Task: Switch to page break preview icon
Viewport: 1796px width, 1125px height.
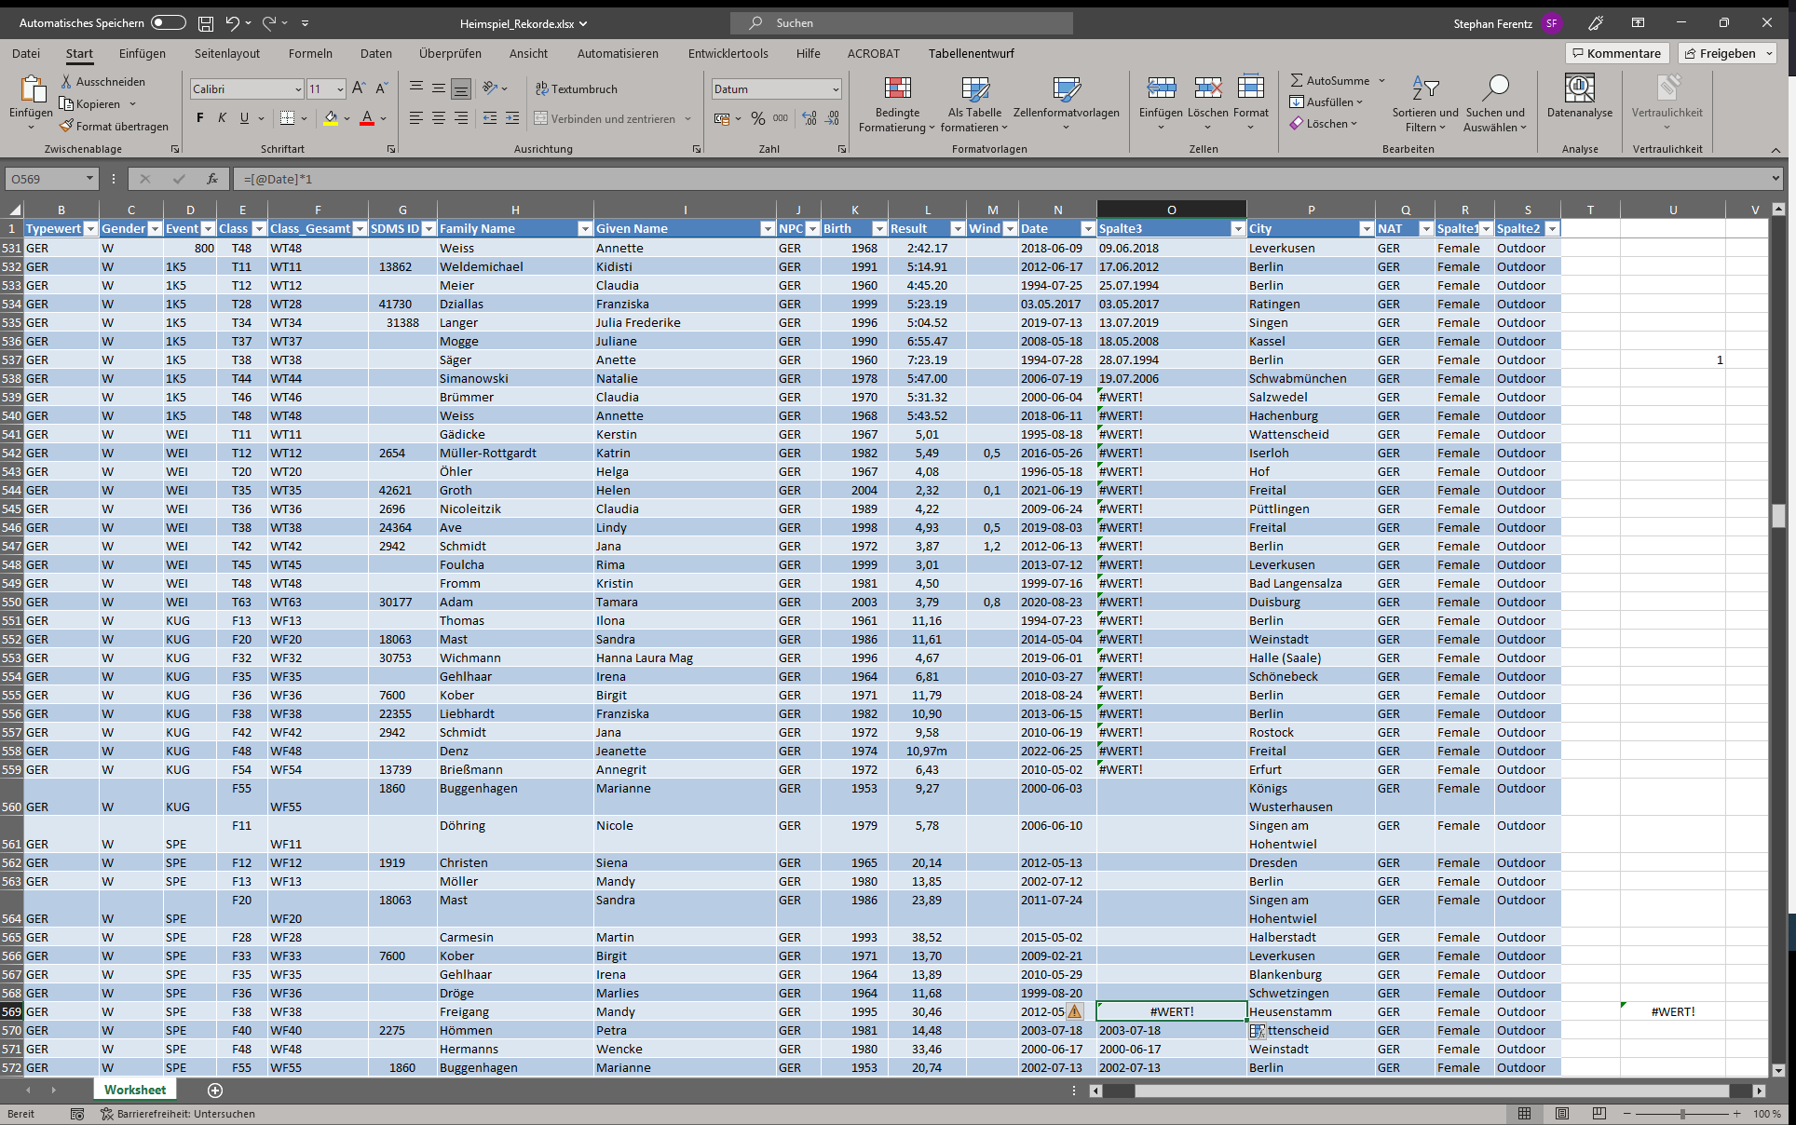Action: 1599,1114
